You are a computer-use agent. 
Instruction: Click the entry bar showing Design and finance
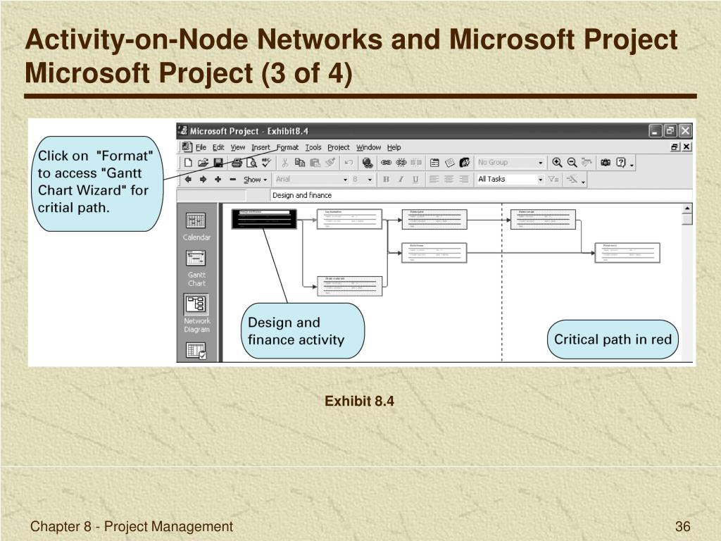pos(480,195)
